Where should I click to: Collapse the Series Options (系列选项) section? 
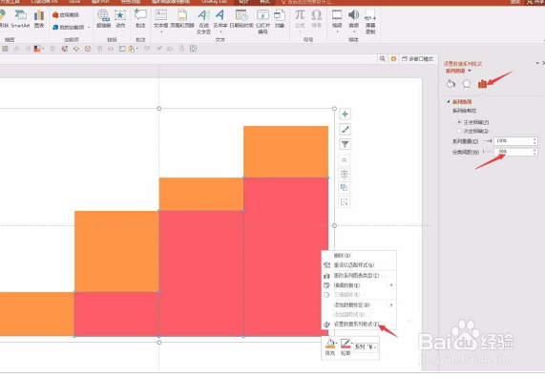[449, 101]
